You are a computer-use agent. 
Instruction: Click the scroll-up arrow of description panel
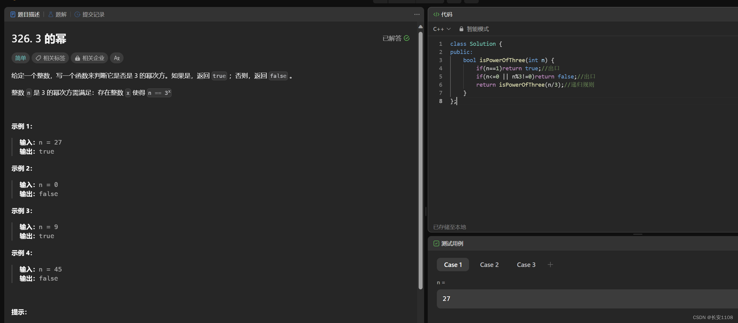(x=420, y=27)
